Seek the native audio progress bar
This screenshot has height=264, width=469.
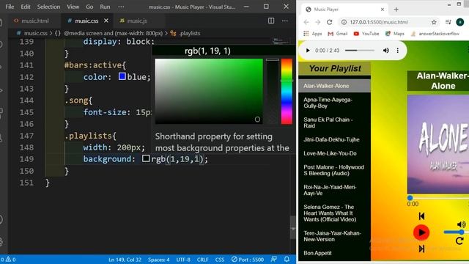[360, 51]
